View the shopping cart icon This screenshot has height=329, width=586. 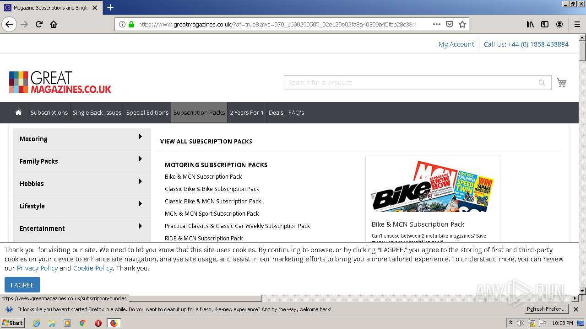coord(562,82)
